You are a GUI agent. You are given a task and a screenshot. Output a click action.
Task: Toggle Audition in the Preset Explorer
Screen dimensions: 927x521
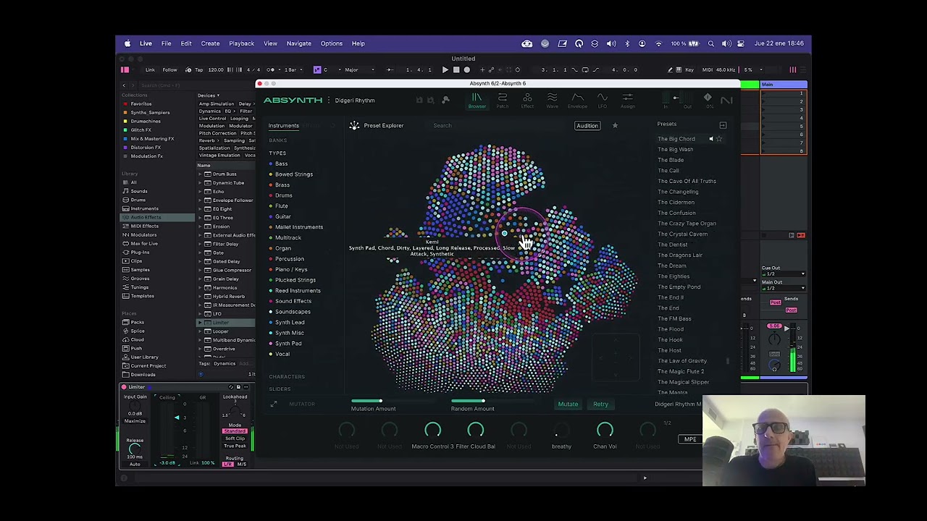[x=587, y=126]
